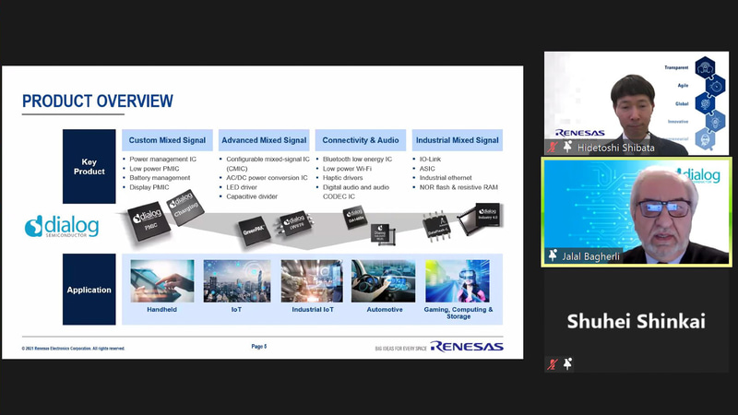This screenshot has height=415, width=738.
Task: Click the Handheld application image
Action: coord(162,281)
